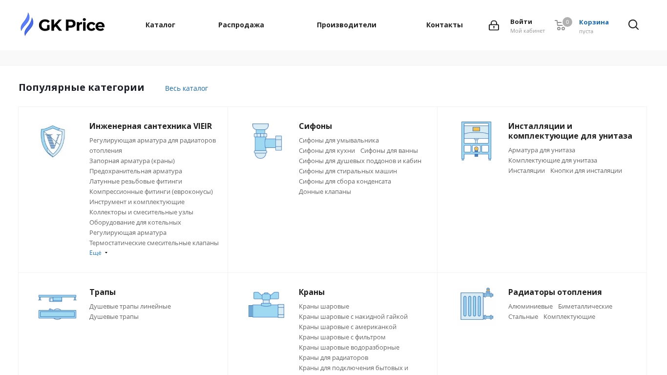
Task: Open the ball valve Краны icon
Action: click(267, 305)
